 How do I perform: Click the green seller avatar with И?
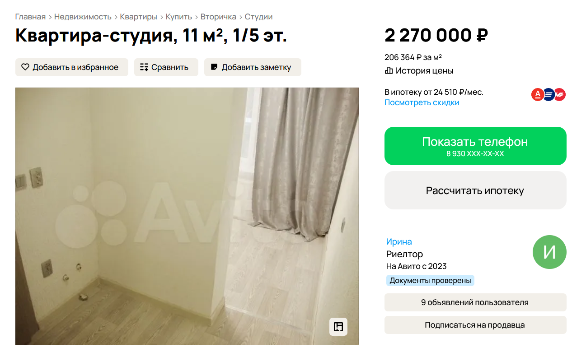549,252
